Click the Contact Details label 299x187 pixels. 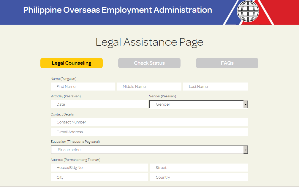[x=62, y=114]
